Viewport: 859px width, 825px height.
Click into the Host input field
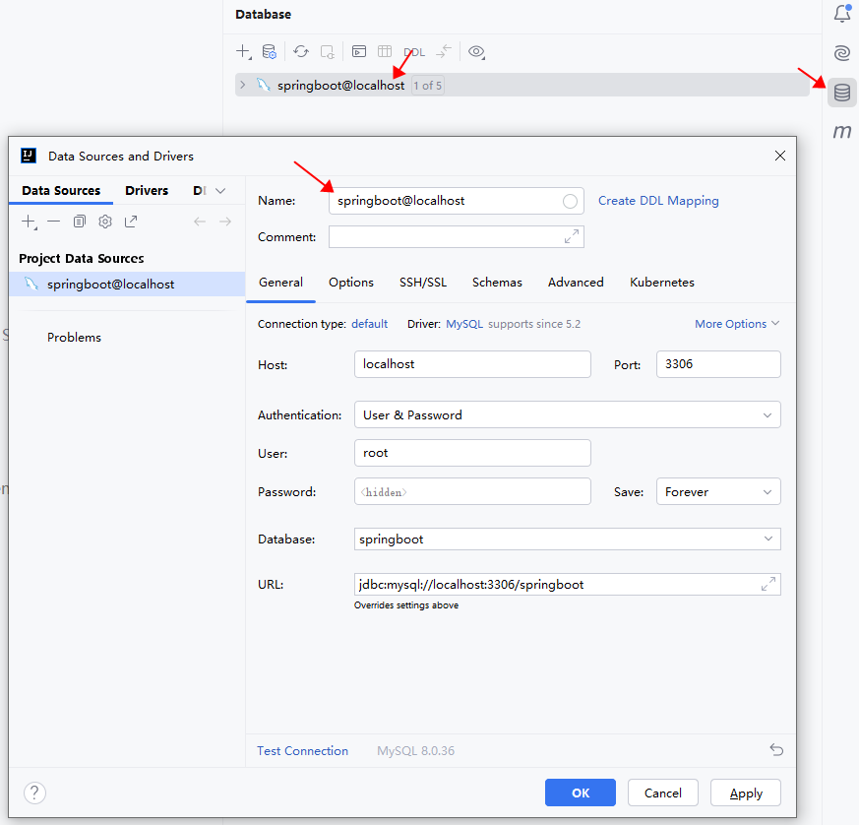(x=471, y=364)
